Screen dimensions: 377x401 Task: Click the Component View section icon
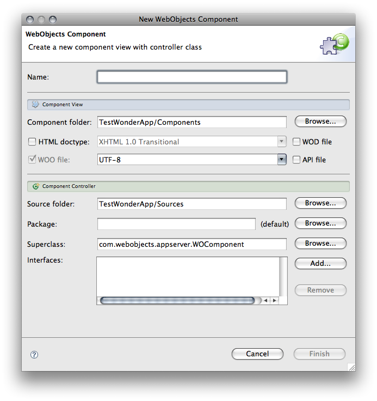(35, 105)
